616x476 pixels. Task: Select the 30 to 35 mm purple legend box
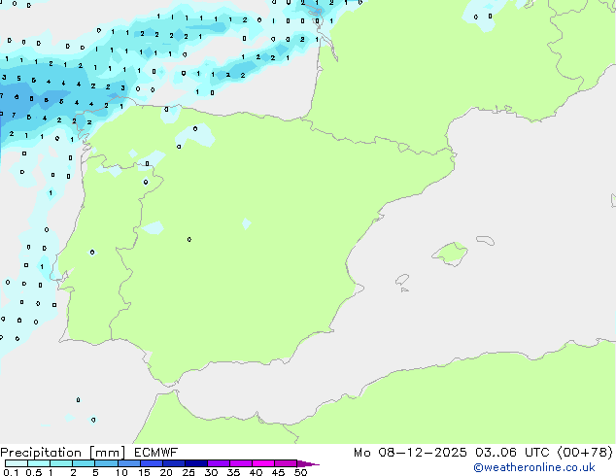coord(218,463)
